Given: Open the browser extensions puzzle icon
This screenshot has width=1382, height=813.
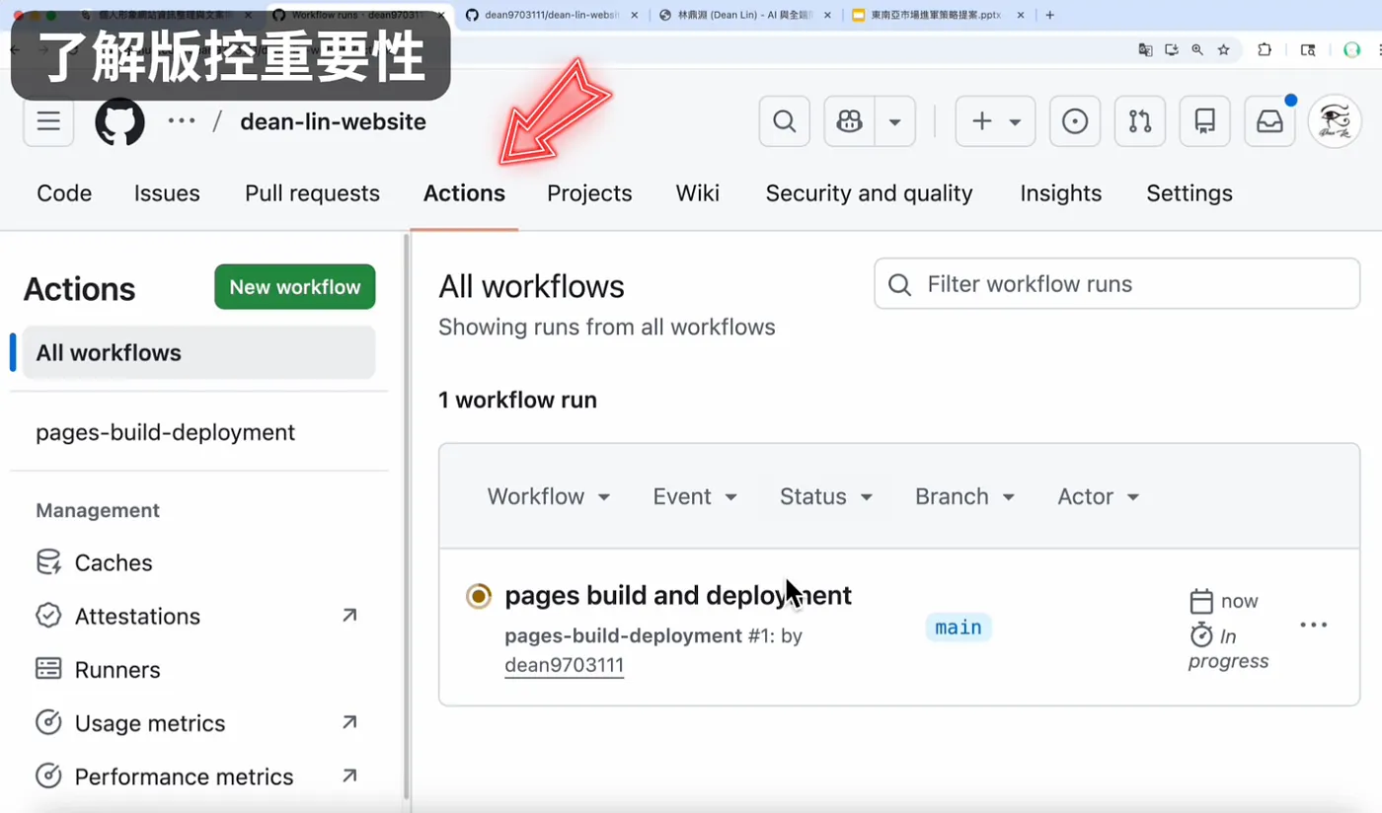Looking at the screenshot, I should pyautogui.click(x=1265, y=49).
